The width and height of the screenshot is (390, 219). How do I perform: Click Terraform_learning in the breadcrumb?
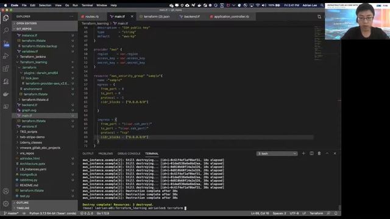95,23
